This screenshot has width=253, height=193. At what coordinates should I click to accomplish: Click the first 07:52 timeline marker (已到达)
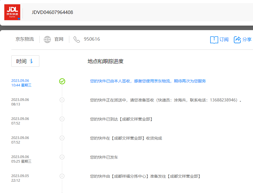62,119
